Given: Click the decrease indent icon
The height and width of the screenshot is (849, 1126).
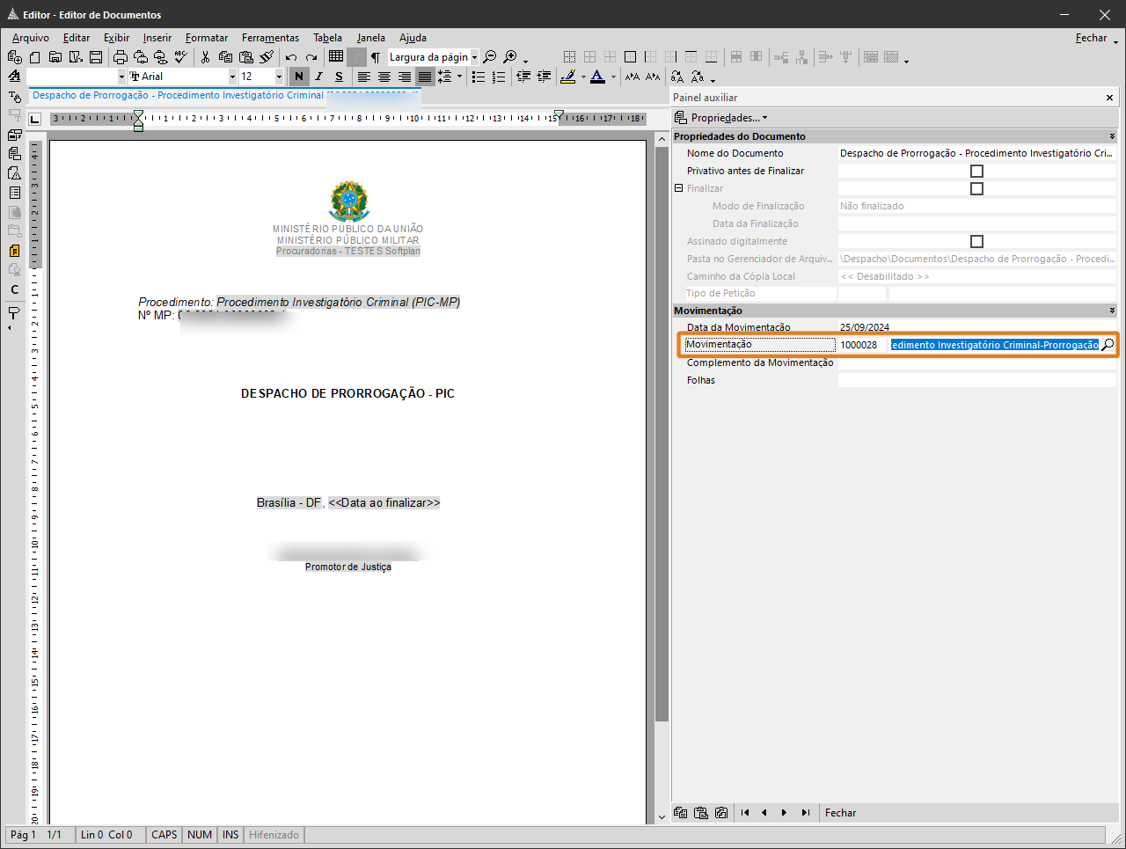Looking at the screenshot, I should click(523, 77).
